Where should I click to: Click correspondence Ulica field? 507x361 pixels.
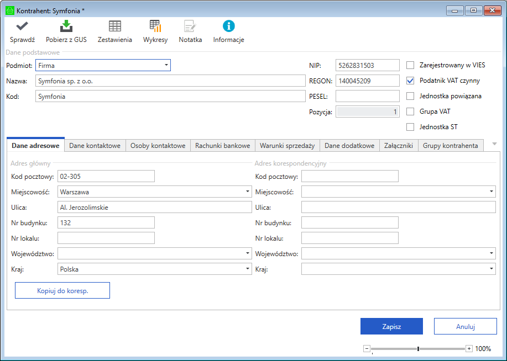[x=398, y=208]
